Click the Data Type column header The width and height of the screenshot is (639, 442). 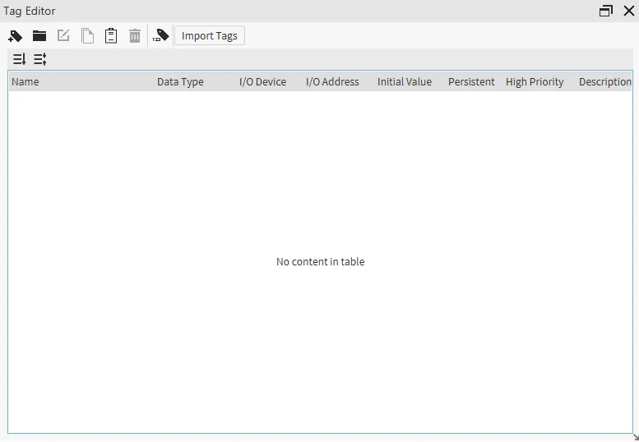coord(180,82)
